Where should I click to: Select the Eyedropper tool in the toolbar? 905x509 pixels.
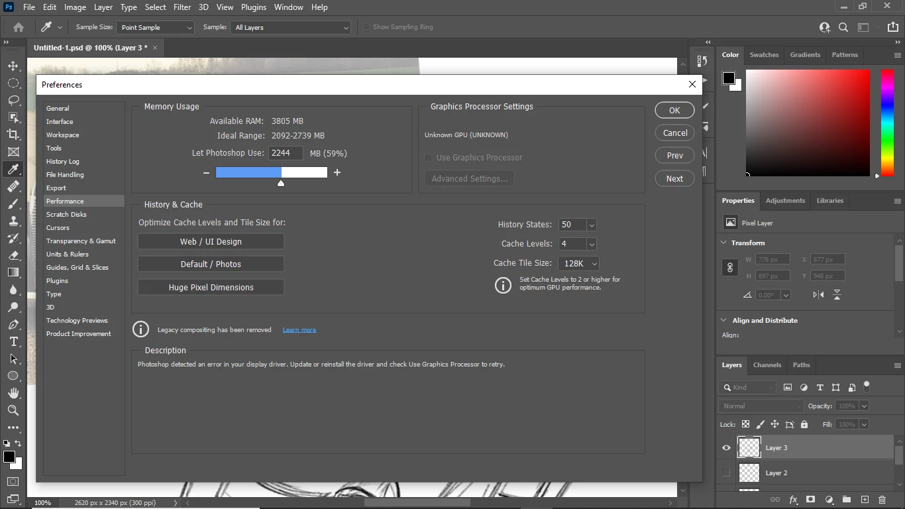pos(13,170)
